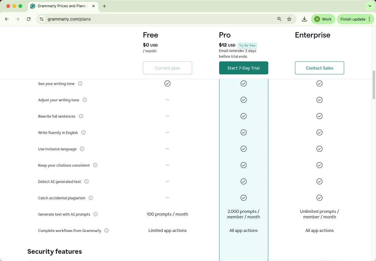The image size is (376, 261).
Task: Click Free checkmark for See your writing tone
Action: click(x=167, y=83)
